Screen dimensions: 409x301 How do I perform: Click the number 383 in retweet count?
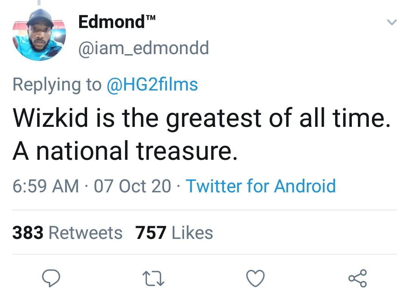pos(28,232)
